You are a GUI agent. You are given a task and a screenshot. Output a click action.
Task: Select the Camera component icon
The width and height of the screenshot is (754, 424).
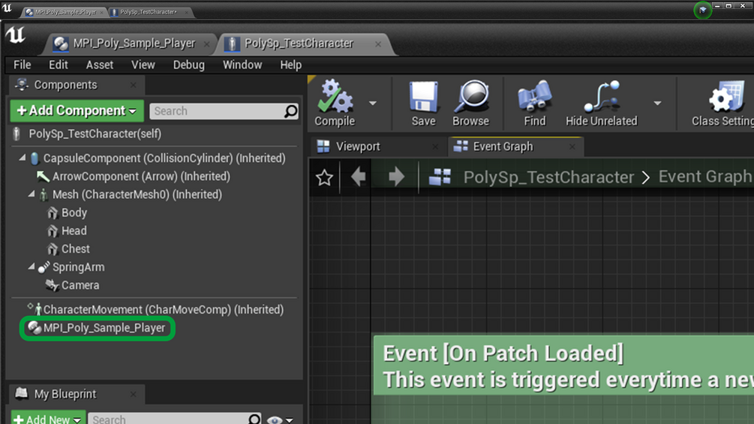tap(52, 286)
